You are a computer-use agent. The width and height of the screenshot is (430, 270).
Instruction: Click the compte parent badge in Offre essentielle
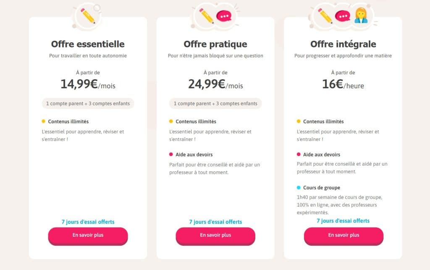[88, 103]
